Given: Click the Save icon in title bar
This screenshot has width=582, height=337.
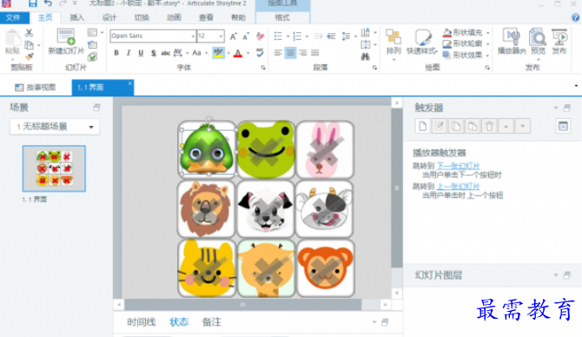Looking at the screenshot, I should tap(33, 3).
